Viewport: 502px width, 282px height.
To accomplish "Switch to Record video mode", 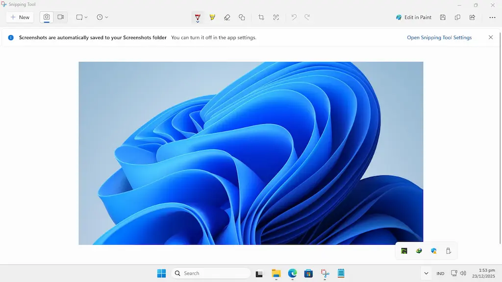I will point(60,17).
